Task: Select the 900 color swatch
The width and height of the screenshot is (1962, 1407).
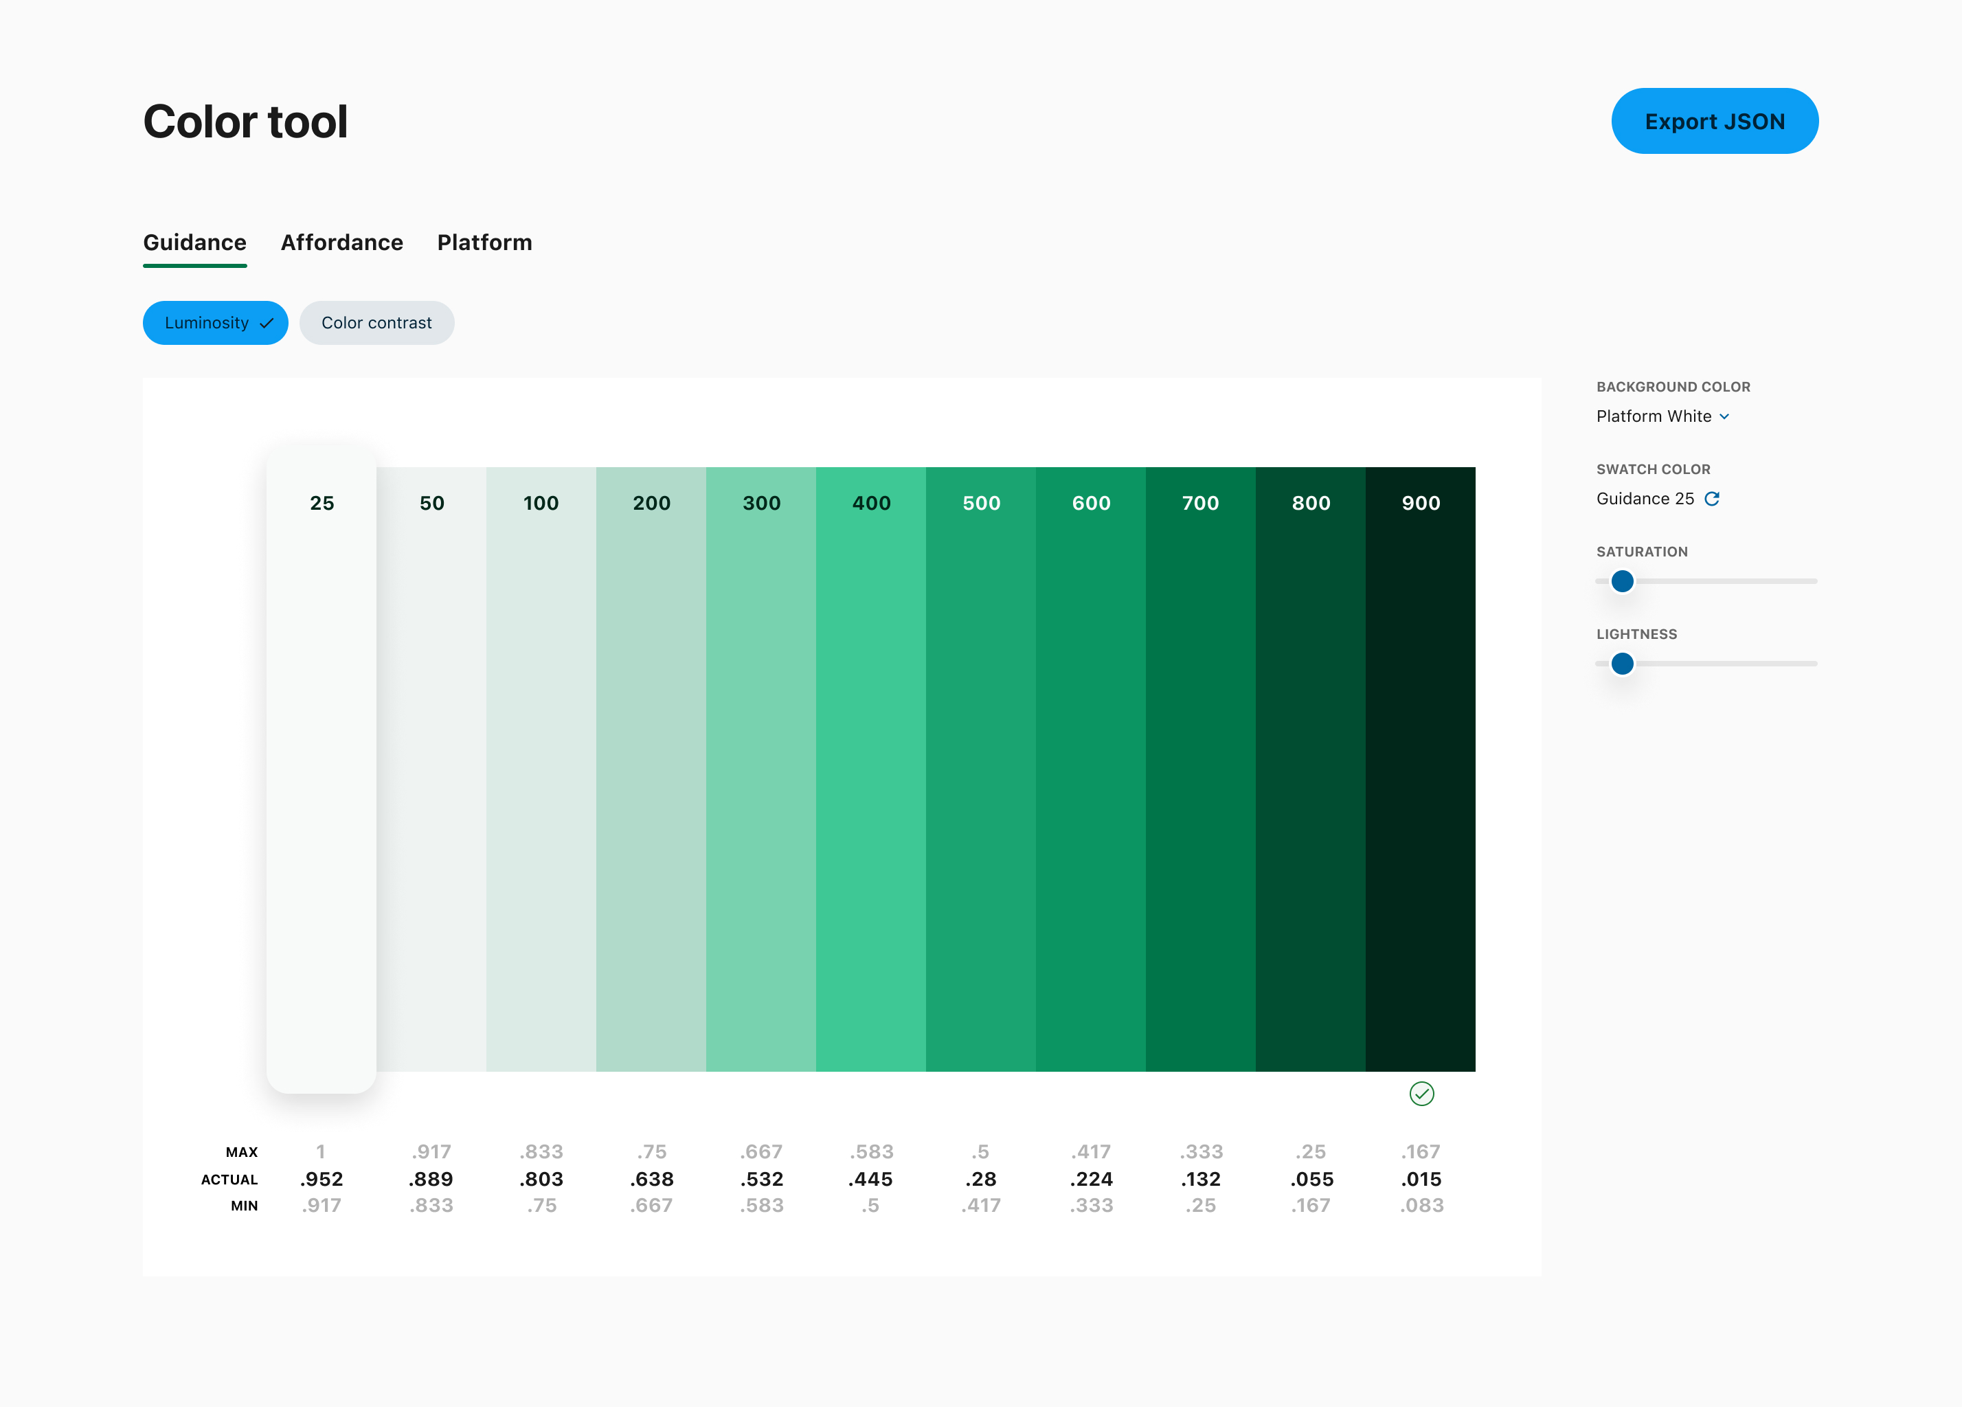Action: [1419, 769]
